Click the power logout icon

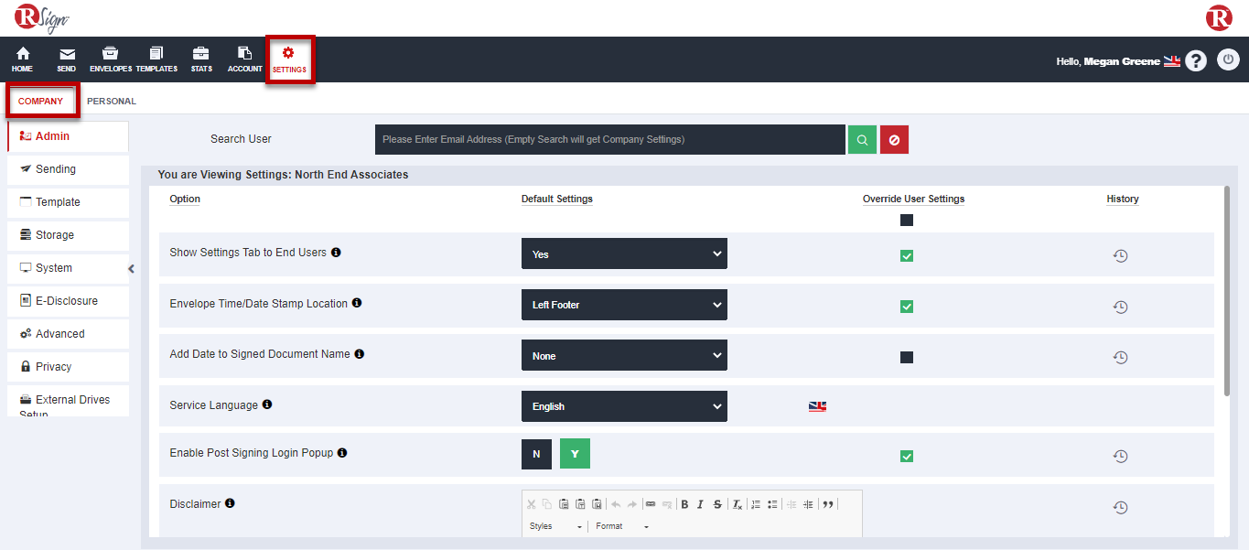[x=1228, y=60]
